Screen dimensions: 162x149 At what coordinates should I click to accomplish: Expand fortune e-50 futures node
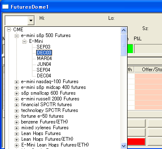16,116
